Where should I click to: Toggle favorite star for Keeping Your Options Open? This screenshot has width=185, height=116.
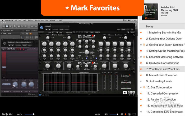point(141,38)
